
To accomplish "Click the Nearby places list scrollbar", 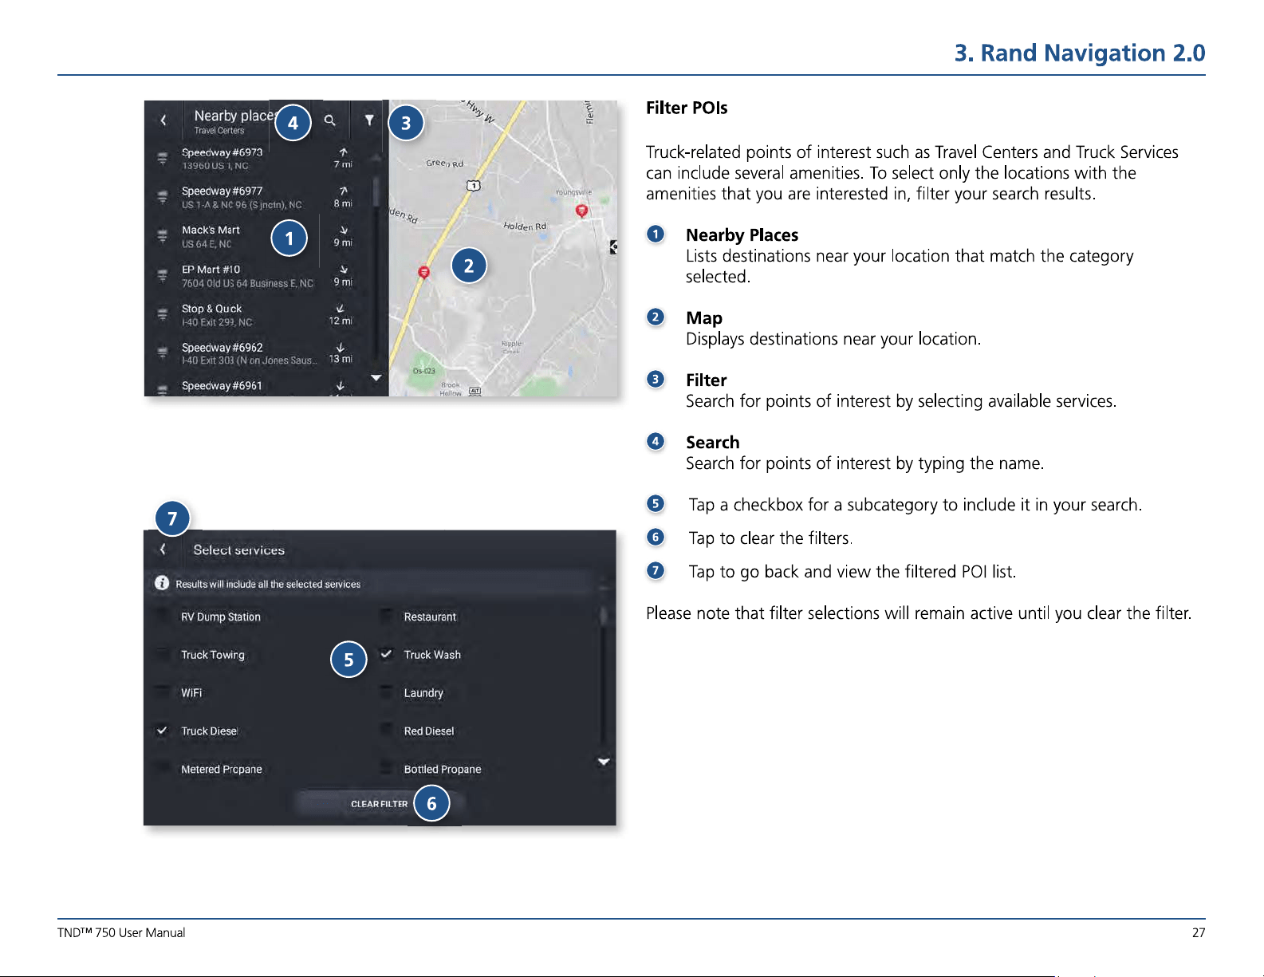I will click(376, 263).
